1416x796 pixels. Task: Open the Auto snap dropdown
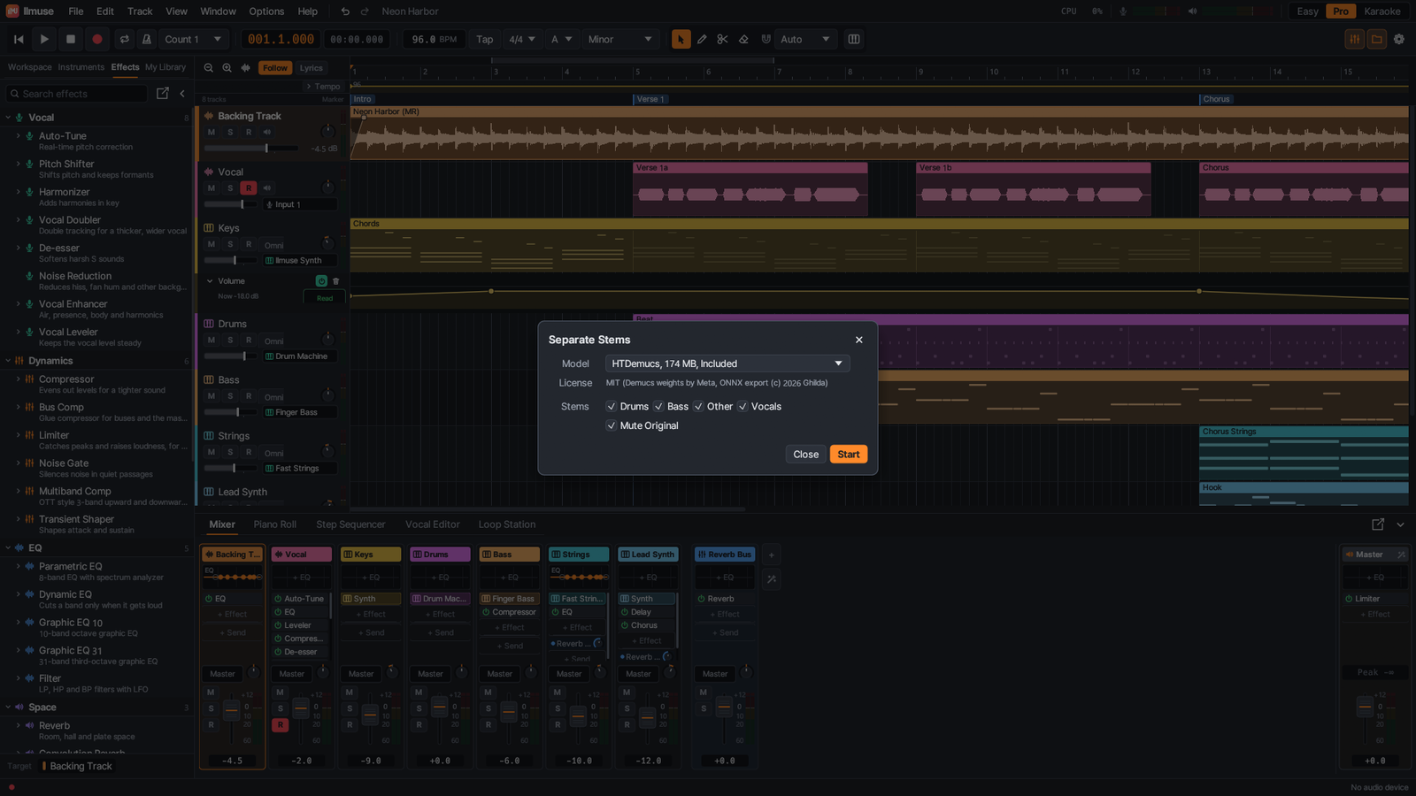click(x=805, y=39)
